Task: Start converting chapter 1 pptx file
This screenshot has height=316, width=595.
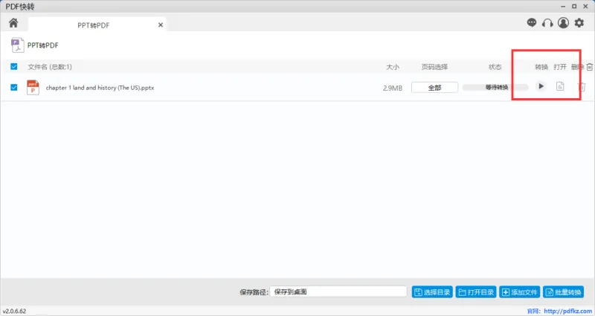Action: coord(541,86)
